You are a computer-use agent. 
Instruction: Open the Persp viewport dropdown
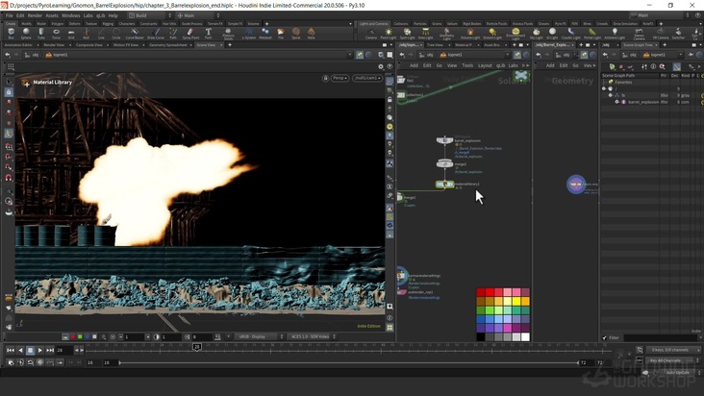click(x=339, y=78)
